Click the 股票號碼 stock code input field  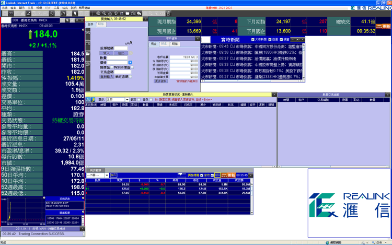pyautogui.click(x=120, y=48)
